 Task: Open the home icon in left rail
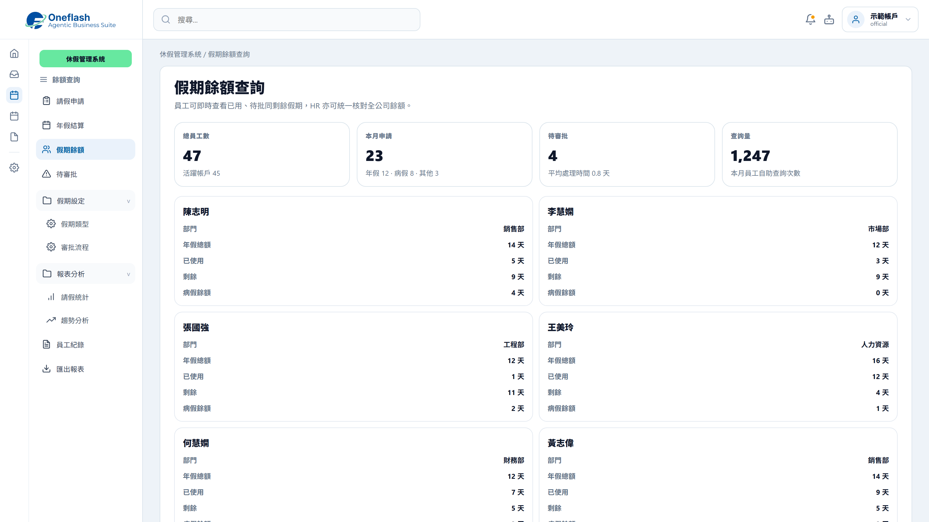(14, 53)
